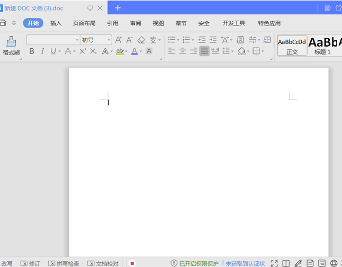Toggle Underline formatting
This screenshot has width=342, height=267.
[x=53, y=51]
